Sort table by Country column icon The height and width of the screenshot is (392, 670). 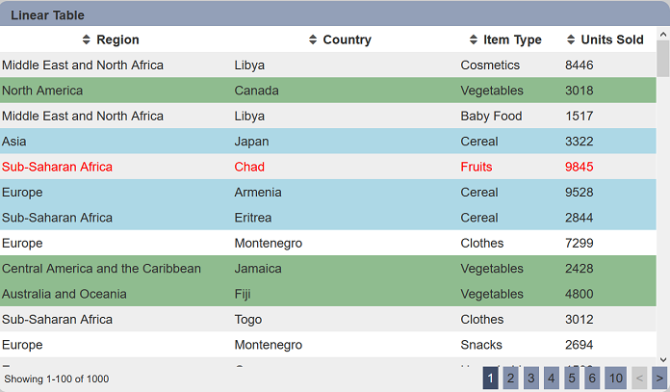click(x=313, y=39)
